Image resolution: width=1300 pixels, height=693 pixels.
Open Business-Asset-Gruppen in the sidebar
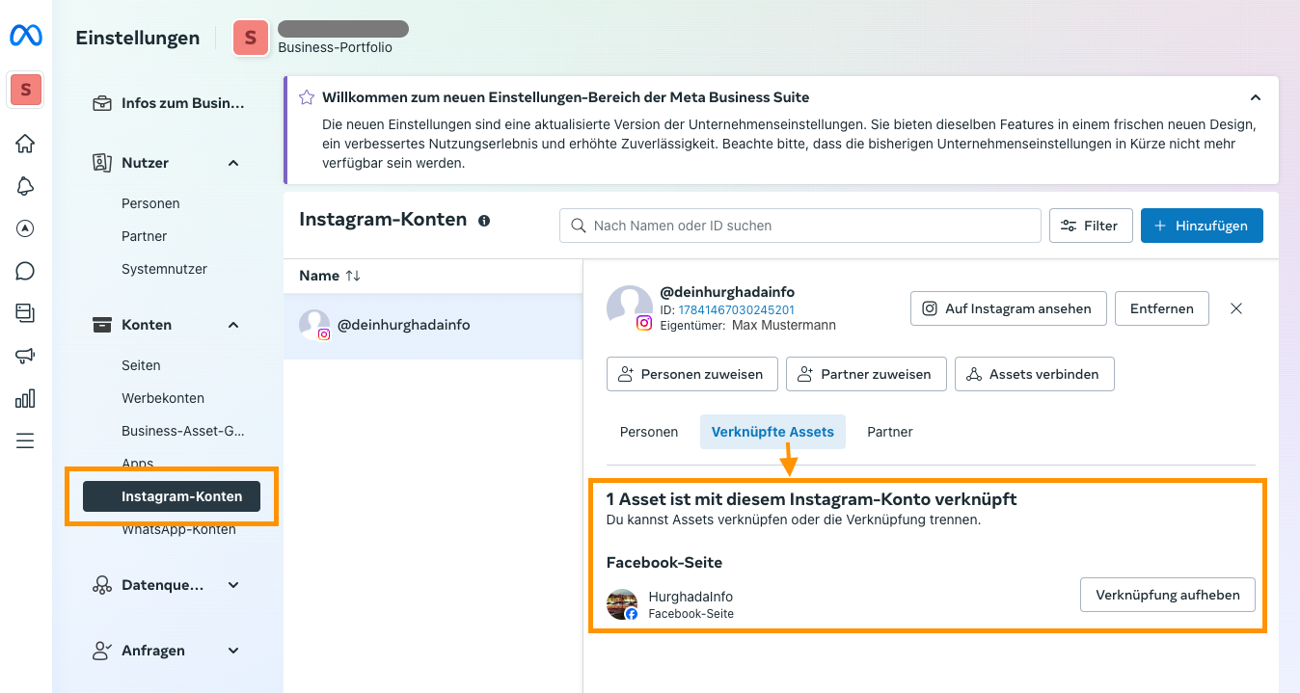coord(183,431)
